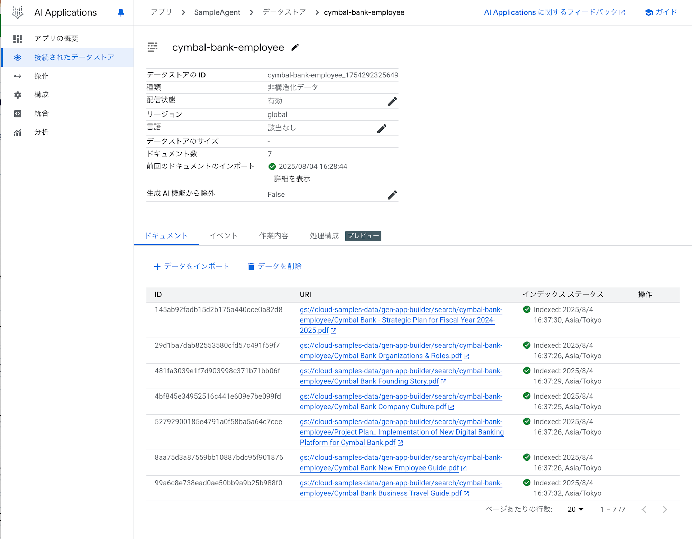The image size is (692, 539).
Task: Click インデックス ステータス column header
Action: coord(563,294)
